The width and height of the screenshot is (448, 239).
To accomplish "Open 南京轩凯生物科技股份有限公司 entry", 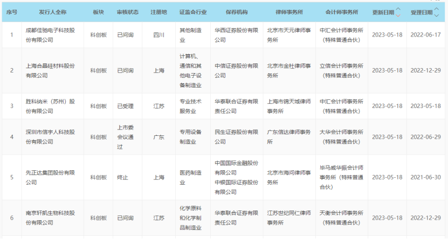I will click(x=50, y=218).
